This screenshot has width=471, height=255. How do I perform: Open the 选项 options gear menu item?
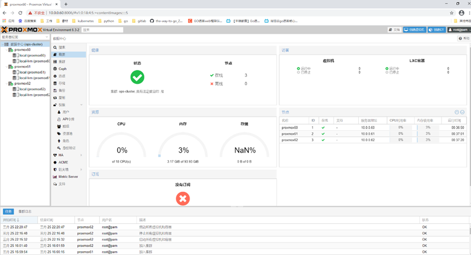[69, 76]
